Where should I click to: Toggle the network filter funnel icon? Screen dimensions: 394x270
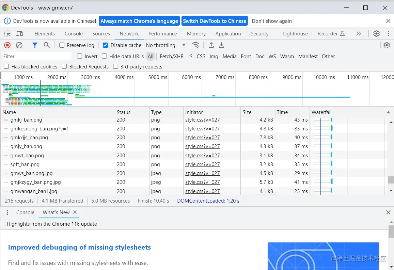35,45
